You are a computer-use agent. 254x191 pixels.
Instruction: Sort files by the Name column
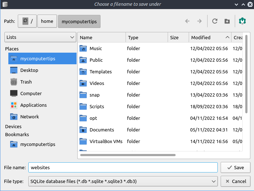tap(102, 37)
